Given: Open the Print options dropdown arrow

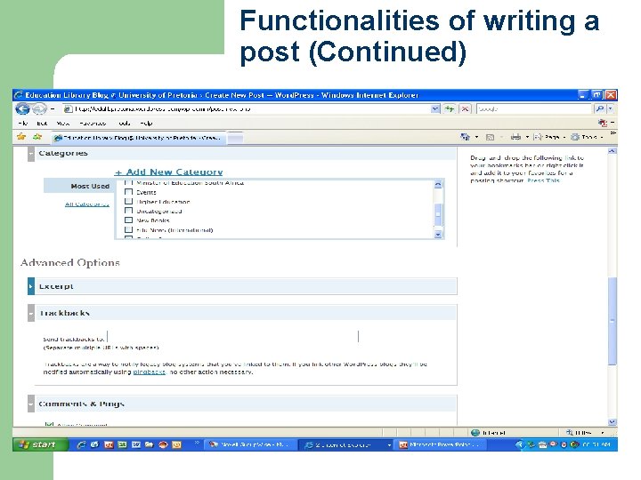Looking at the screenshot, I should coord(527,137).
